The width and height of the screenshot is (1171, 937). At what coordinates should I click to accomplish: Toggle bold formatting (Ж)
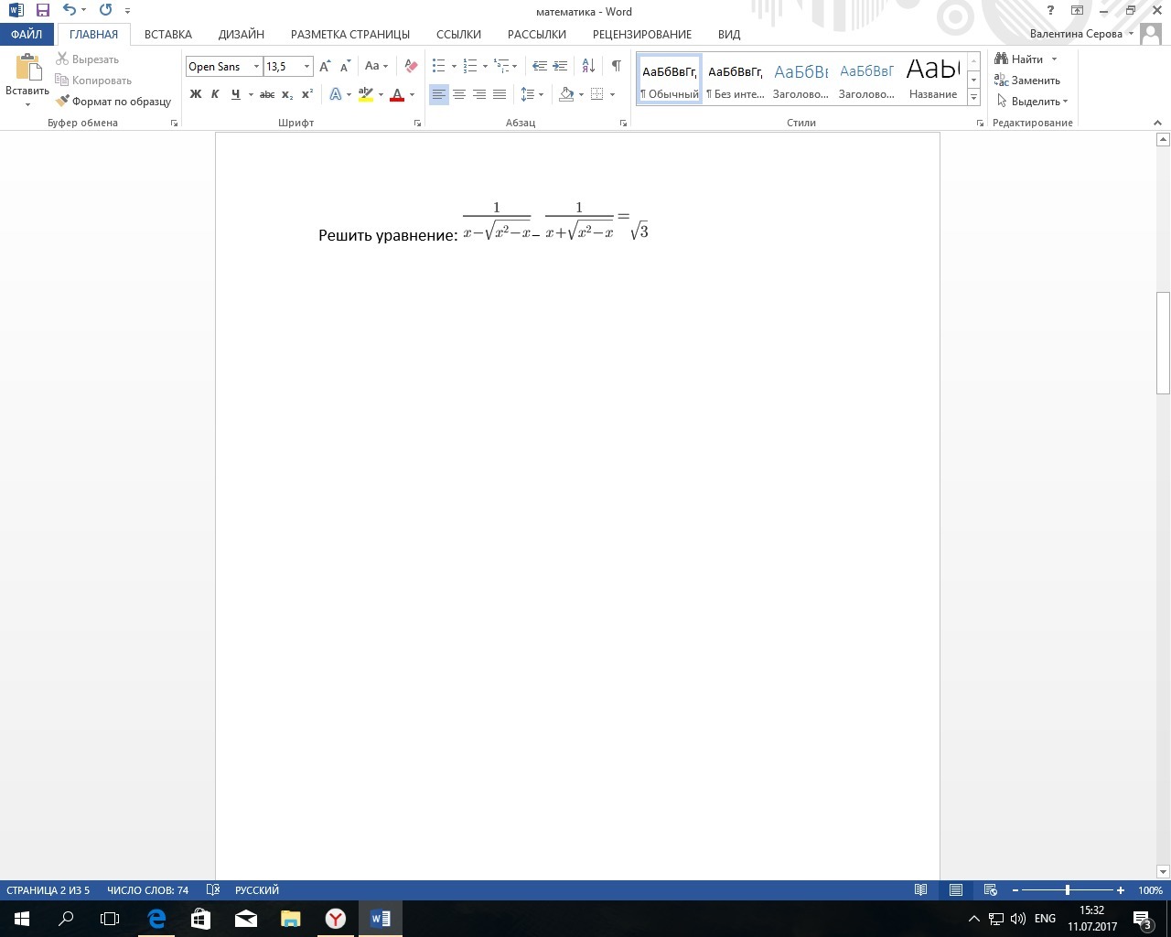[x=195, y=94]
